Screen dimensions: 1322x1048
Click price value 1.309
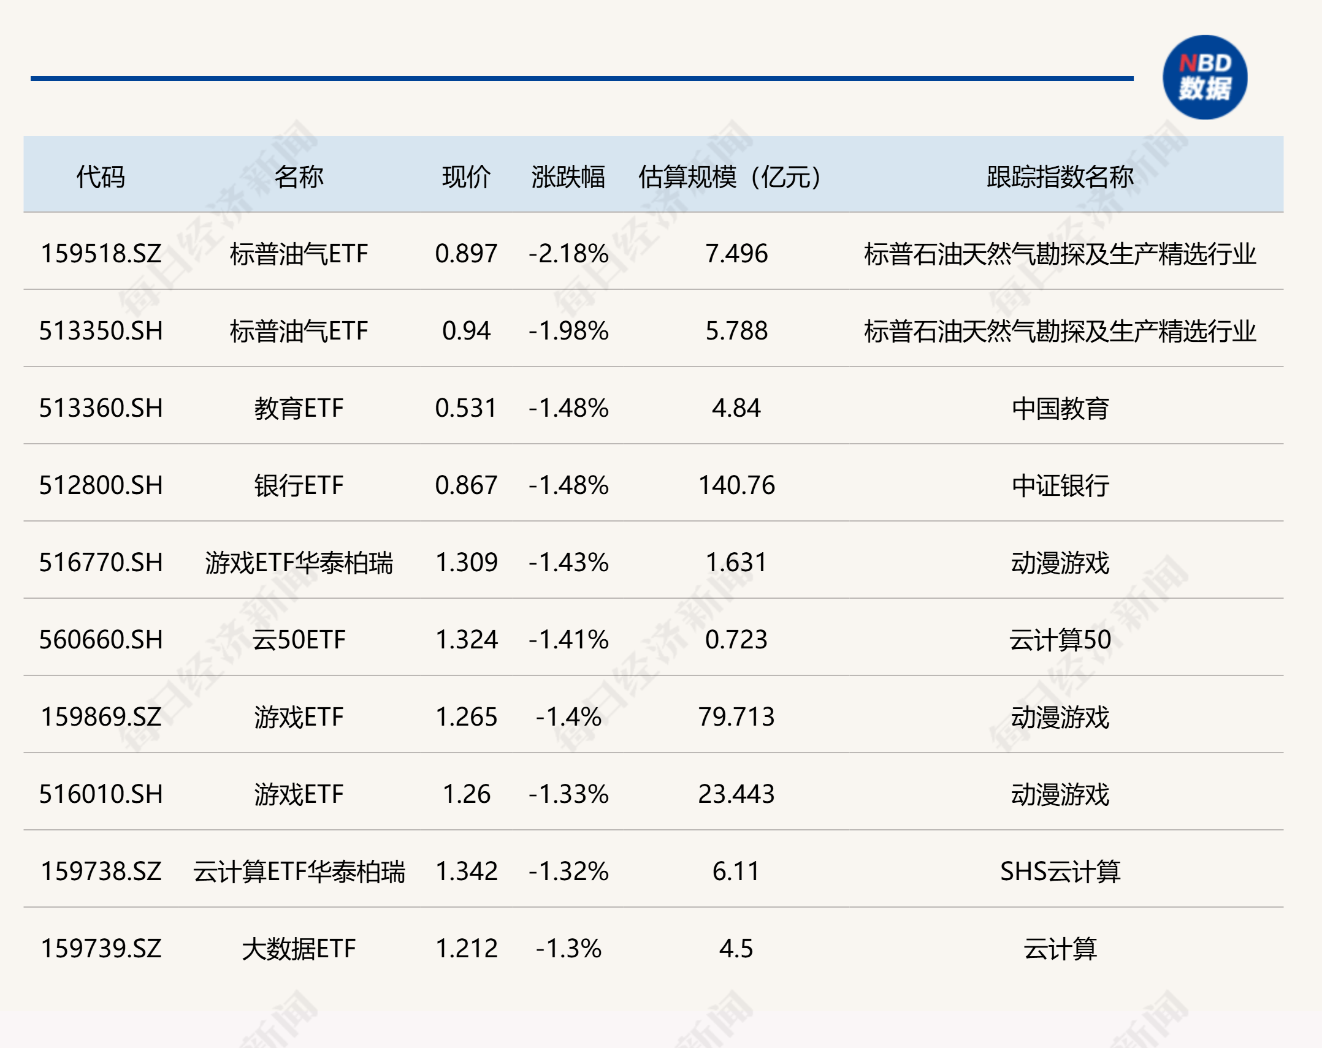(x=467, y=563)
